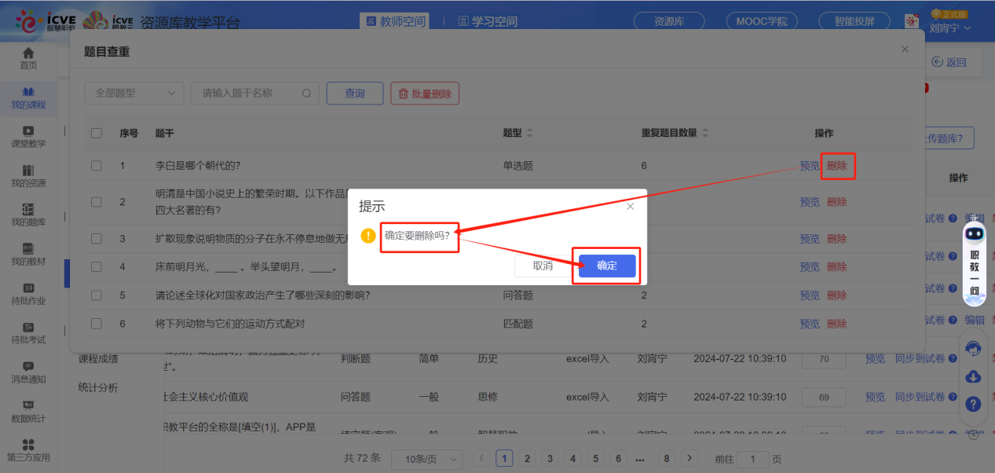Click 取消 to cancel deletion
Viewport: 995px width, 473px height.
pyautogui.click(x=543, y=266)
